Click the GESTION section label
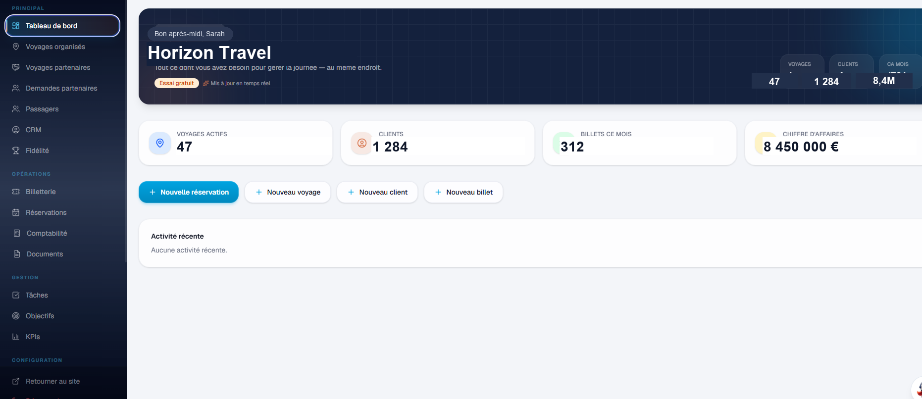Screen dimensions: 922x399 (x=25, y=278)
